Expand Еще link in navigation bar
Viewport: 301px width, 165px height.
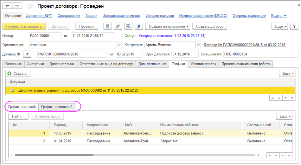point(279,16)
